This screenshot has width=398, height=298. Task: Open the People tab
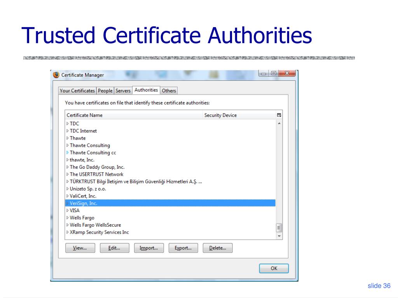105,91
